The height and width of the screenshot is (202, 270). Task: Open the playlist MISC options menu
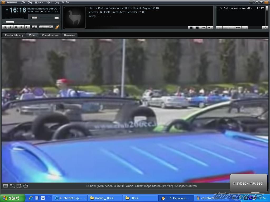[238, 28]
